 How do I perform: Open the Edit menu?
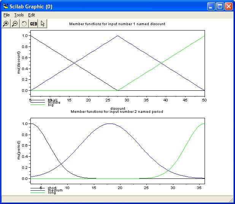click(32, 15)
